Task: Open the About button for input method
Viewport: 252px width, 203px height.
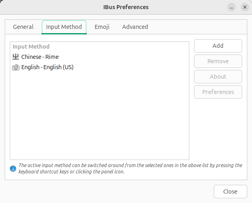Action: 218,77
